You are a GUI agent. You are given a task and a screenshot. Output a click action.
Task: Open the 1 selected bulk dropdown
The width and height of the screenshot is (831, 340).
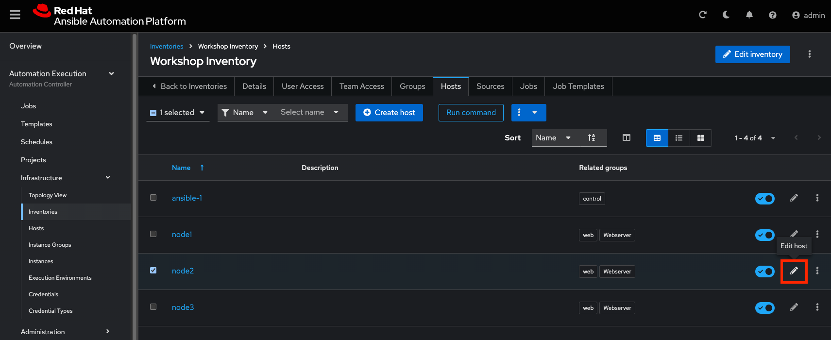click(178, 113)
